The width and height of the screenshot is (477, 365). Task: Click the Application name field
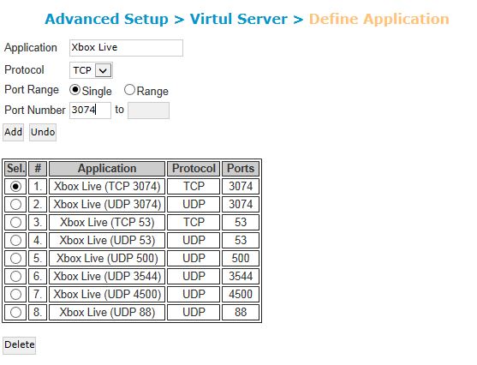click(126, 48)
